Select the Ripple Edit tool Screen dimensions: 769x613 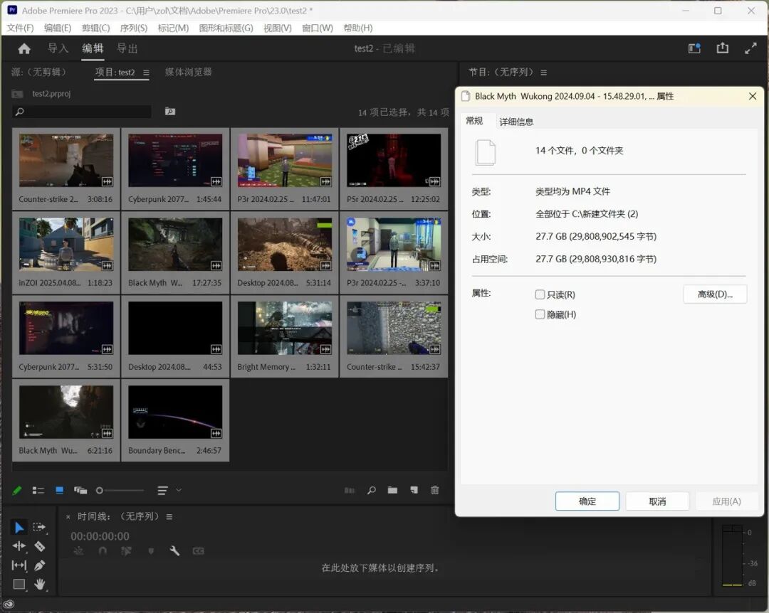(19, 546)
